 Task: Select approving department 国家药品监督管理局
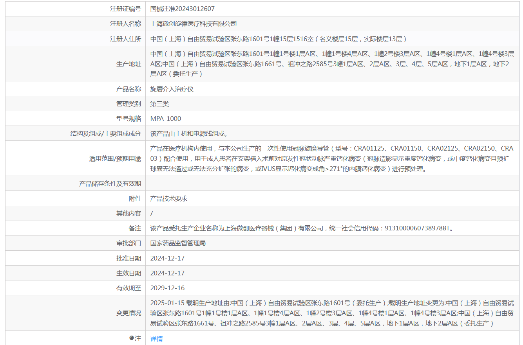tap(178, 243)
